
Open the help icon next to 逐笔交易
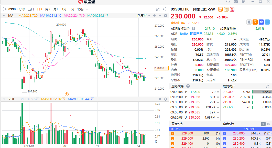pos(188,86)
